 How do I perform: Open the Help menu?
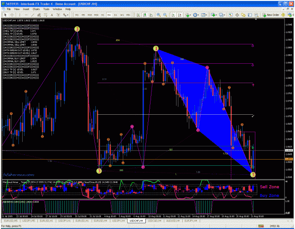coord(68,9)
